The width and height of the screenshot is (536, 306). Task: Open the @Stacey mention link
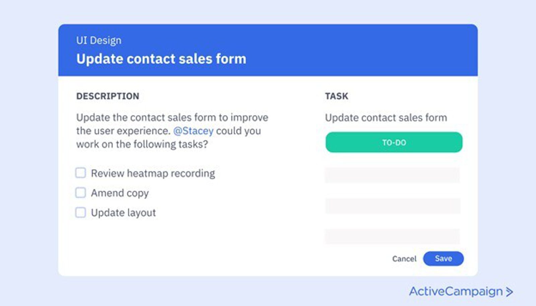[x=193, y=131]
